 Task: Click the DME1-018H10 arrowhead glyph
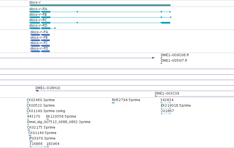point(37,91)
